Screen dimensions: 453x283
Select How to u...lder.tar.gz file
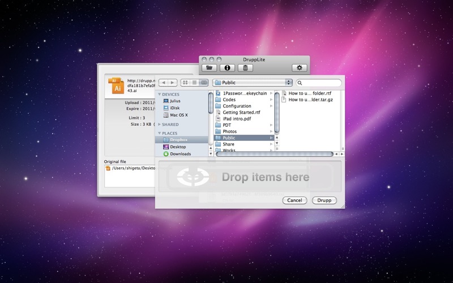click(310, 100)
